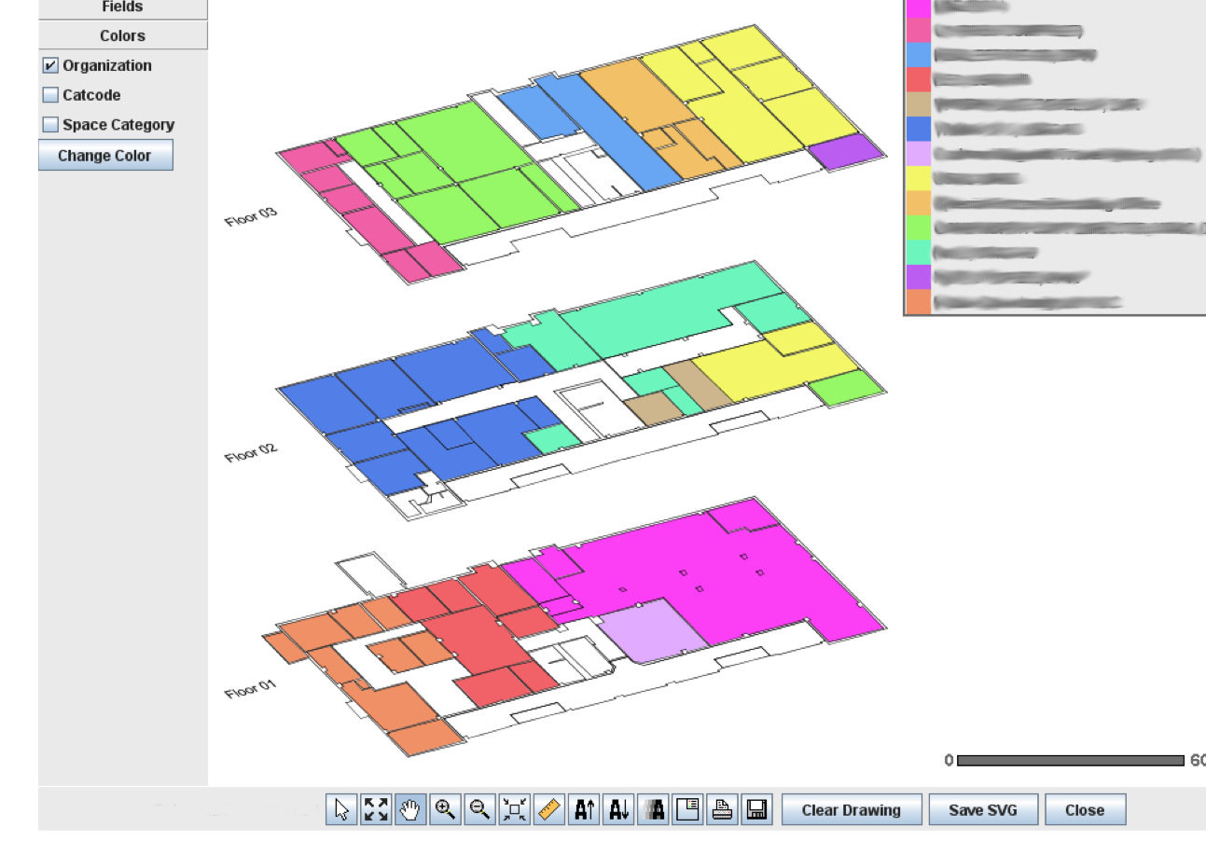Choose the zoom out magnifier

(x=479, y=809)
